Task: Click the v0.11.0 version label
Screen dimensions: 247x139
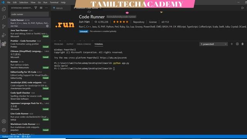Action: pyautogui.click(x=165, y=22)
